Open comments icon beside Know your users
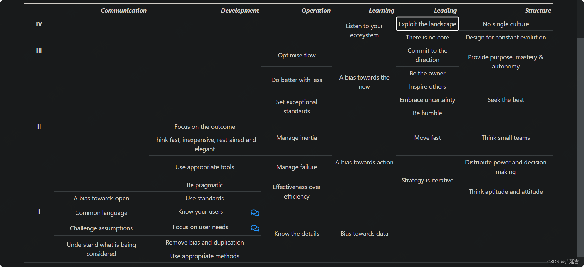This screenshot has height=267, width=584. pos(255,213)
